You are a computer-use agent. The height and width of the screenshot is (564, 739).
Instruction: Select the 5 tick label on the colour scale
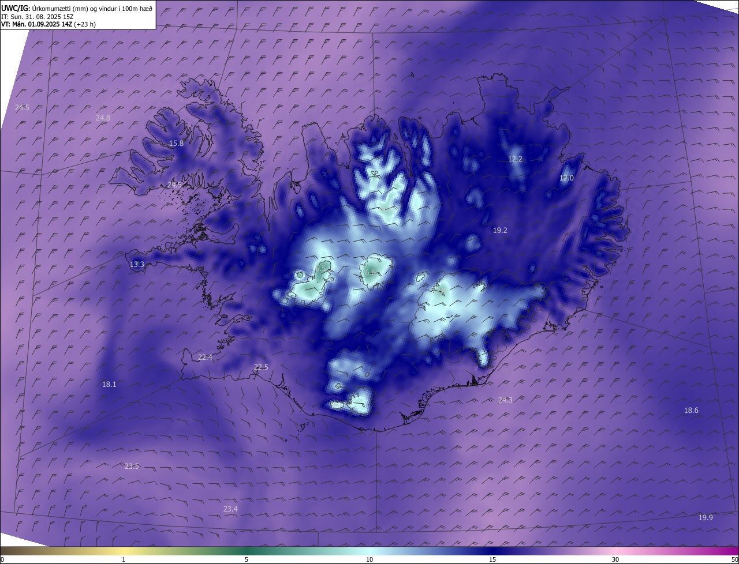[x=247, y=559]
